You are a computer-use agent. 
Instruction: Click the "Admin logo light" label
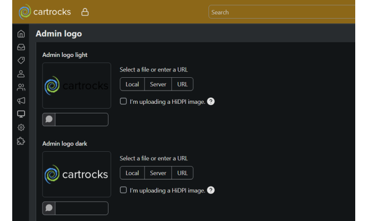(65, 55)
